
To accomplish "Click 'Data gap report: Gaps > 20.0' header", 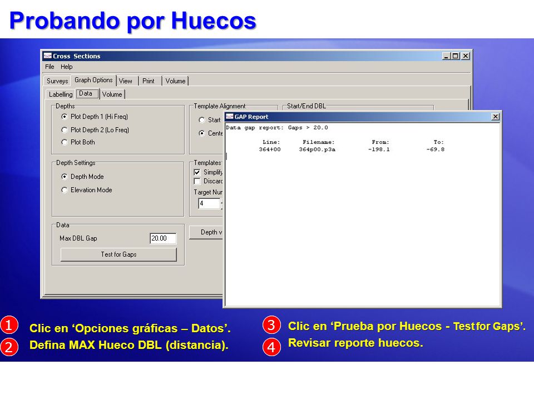I will 277,128.
